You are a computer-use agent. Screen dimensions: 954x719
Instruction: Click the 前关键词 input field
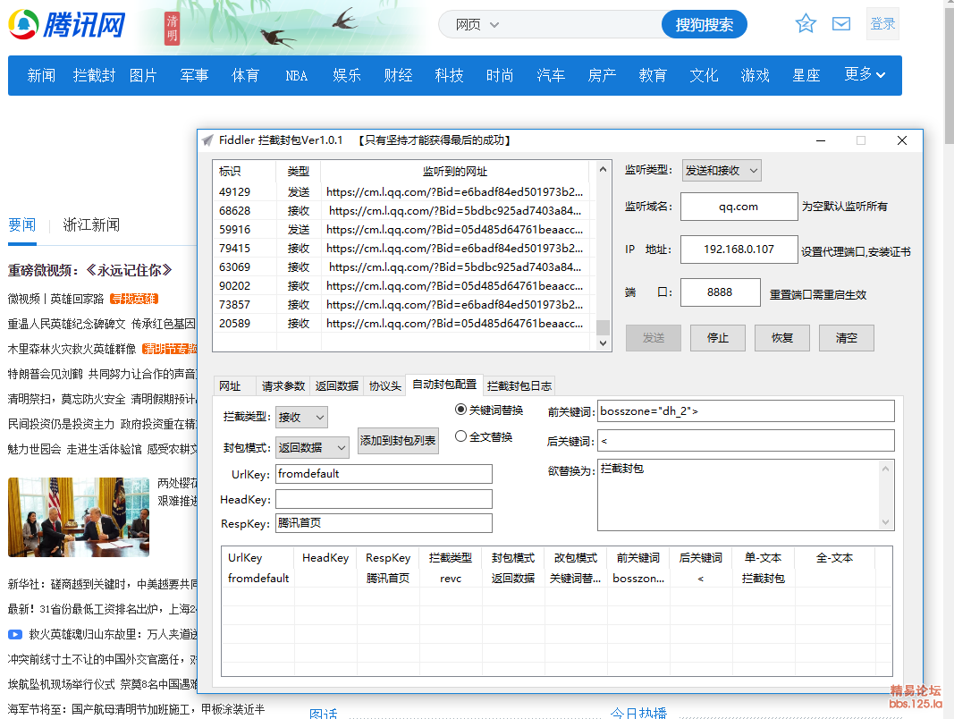[x=746, y=411]
